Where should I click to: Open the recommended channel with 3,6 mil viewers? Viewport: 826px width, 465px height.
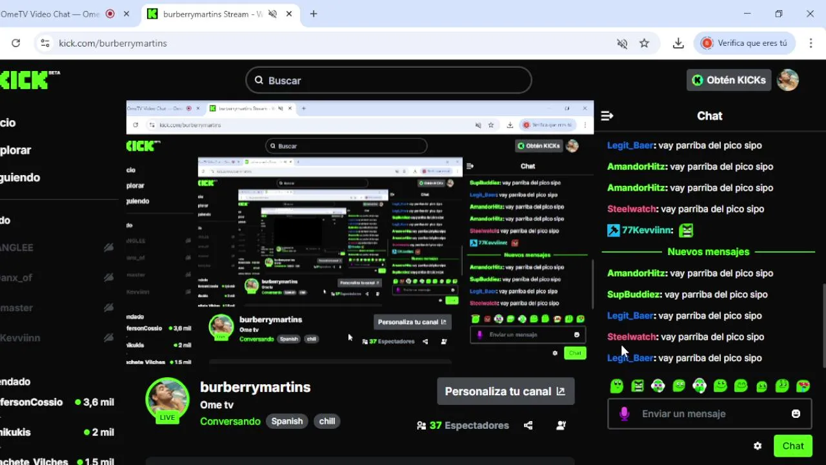[x=58, y=402]
